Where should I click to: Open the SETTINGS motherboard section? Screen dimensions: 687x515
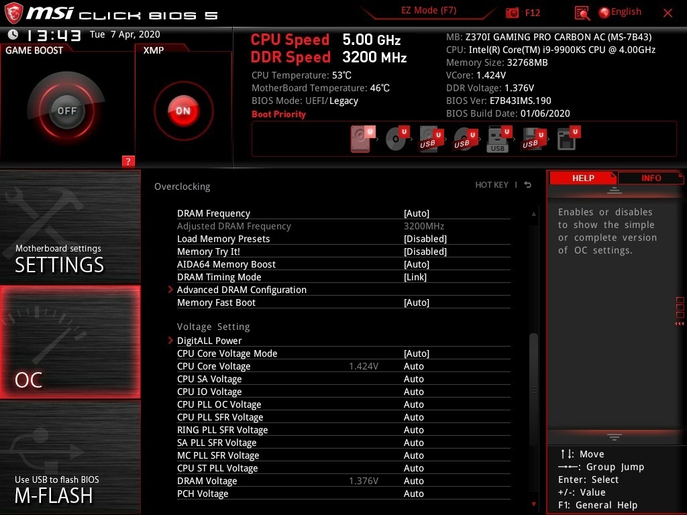[70, 227]
